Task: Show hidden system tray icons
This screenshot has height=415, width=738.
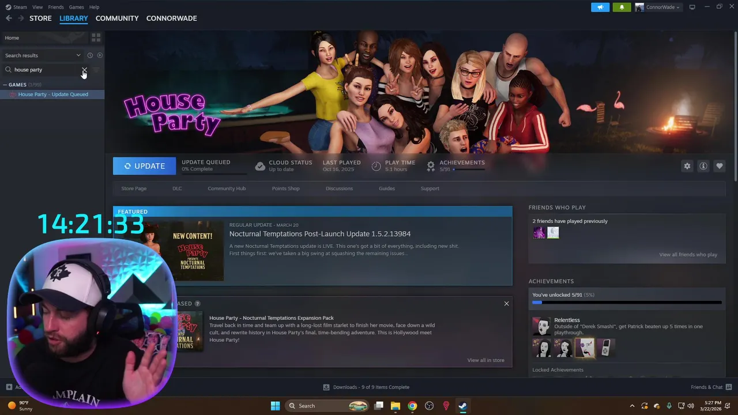Action: coord(632,406)
